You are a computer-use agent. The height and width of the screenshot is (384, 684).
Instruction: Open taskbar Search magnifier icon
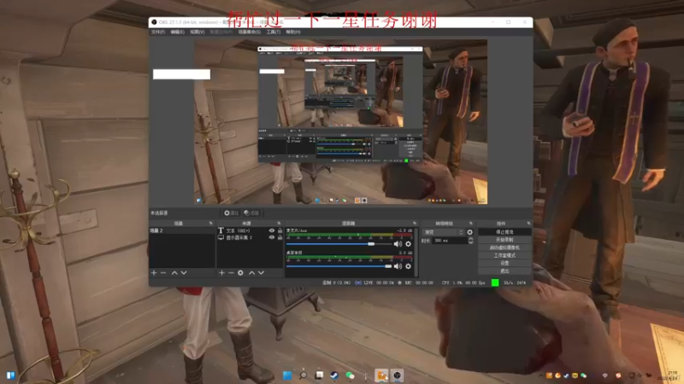tap(304, 375)
